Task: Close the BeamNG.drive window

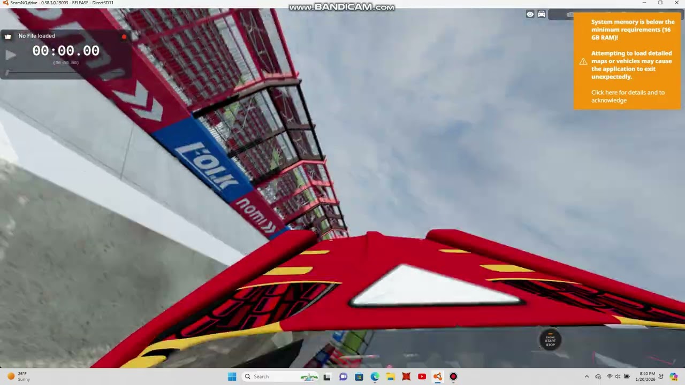Action: pos(676,3)
